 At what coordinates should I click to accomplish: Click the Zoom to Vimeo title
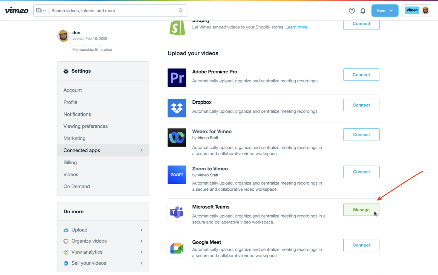tap(210, 169)
